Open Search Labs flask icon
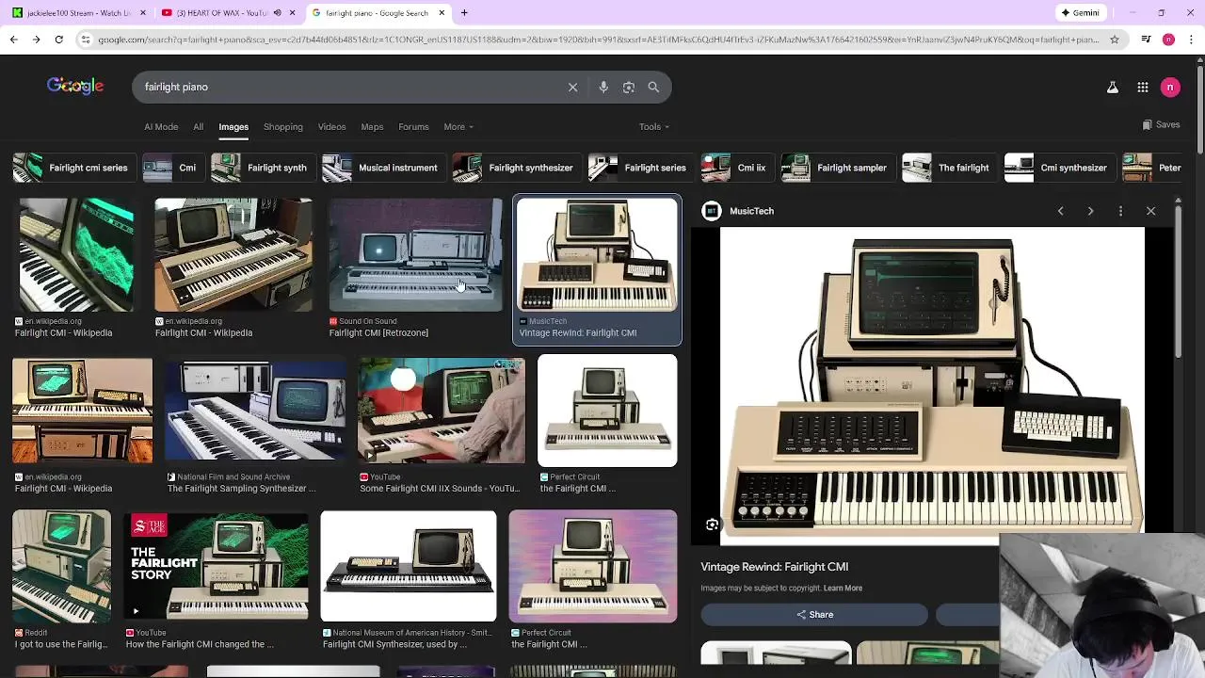Viewport: 1205px width, 678px height. click(x=1112, y=87)
